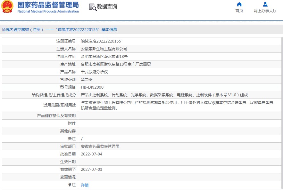Viewport: 283px width, 190px height.
Task: Select address 合肥市高新区潜水东路18号
Action: (104, 57)
